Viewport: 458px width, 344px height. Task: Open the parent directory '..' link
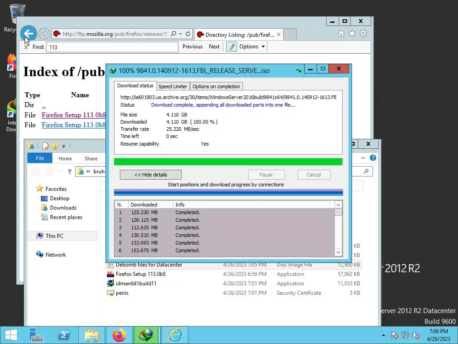(43, 105)
